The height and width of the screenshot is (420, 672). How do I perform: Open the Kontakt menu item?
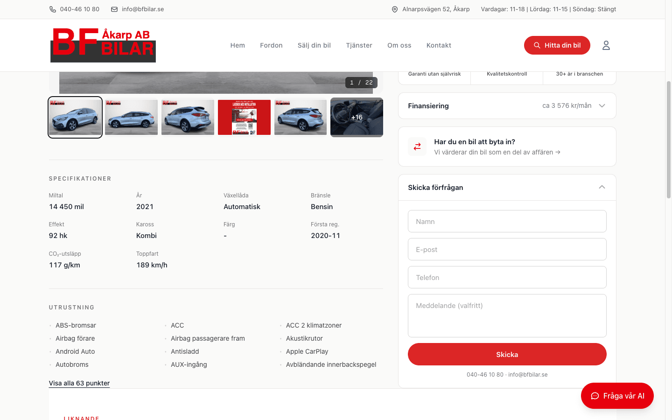click(x=439, y=45)
